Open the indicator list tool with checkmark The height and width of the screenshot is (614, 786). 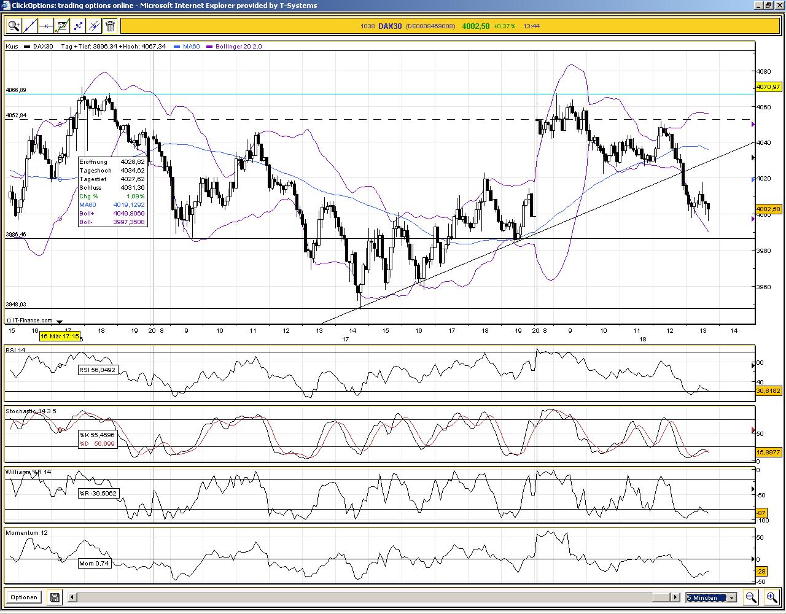(x=62, y=26)
